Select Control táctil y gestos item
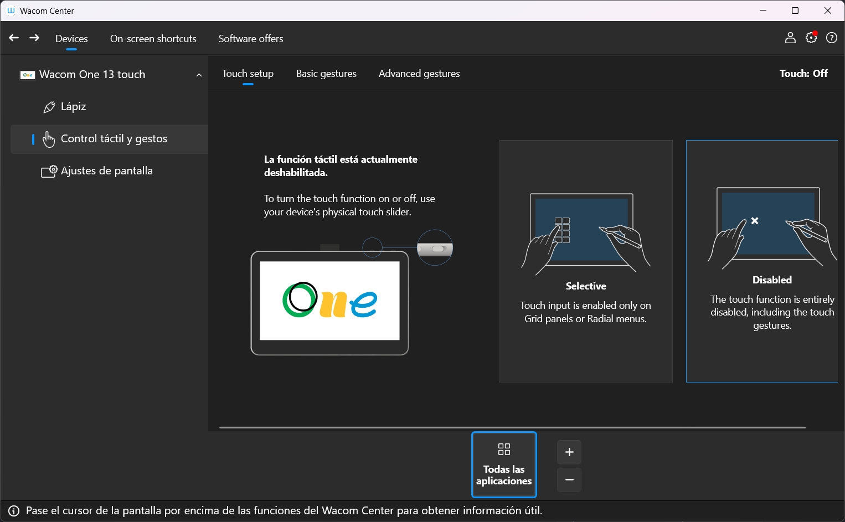Image resolution: width=845 pixels, height=522 pixels. (x=114, y=139)
